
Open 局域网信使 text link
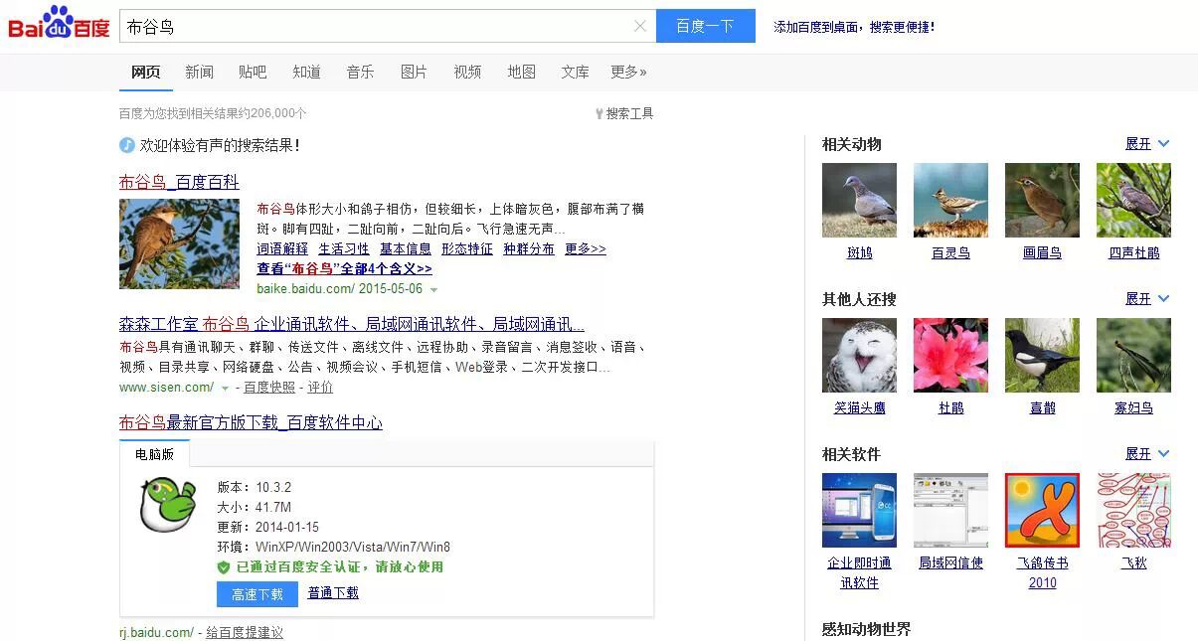(950, 563)
